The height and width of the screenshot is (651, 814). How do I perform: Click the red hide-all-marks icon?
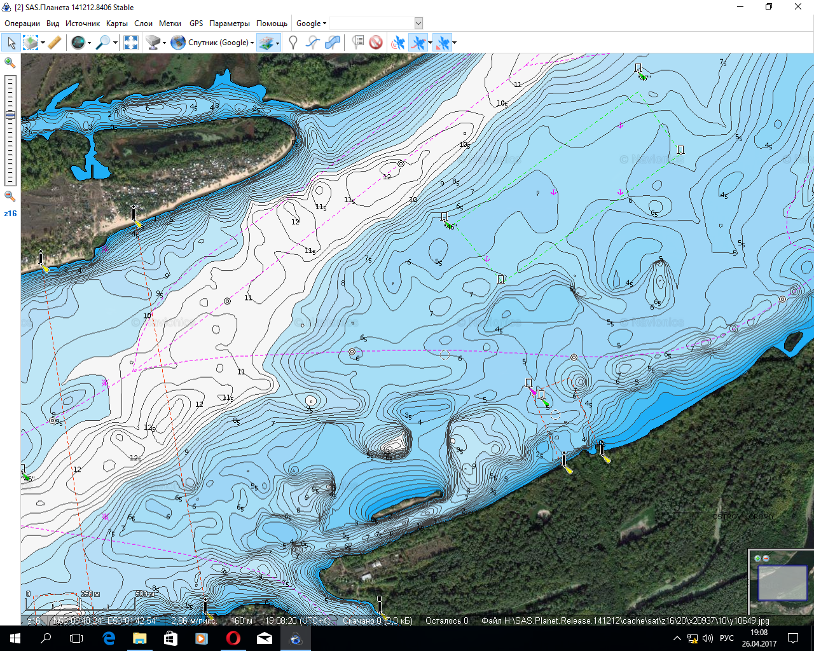pyautogui.click(x=376, y=43)
